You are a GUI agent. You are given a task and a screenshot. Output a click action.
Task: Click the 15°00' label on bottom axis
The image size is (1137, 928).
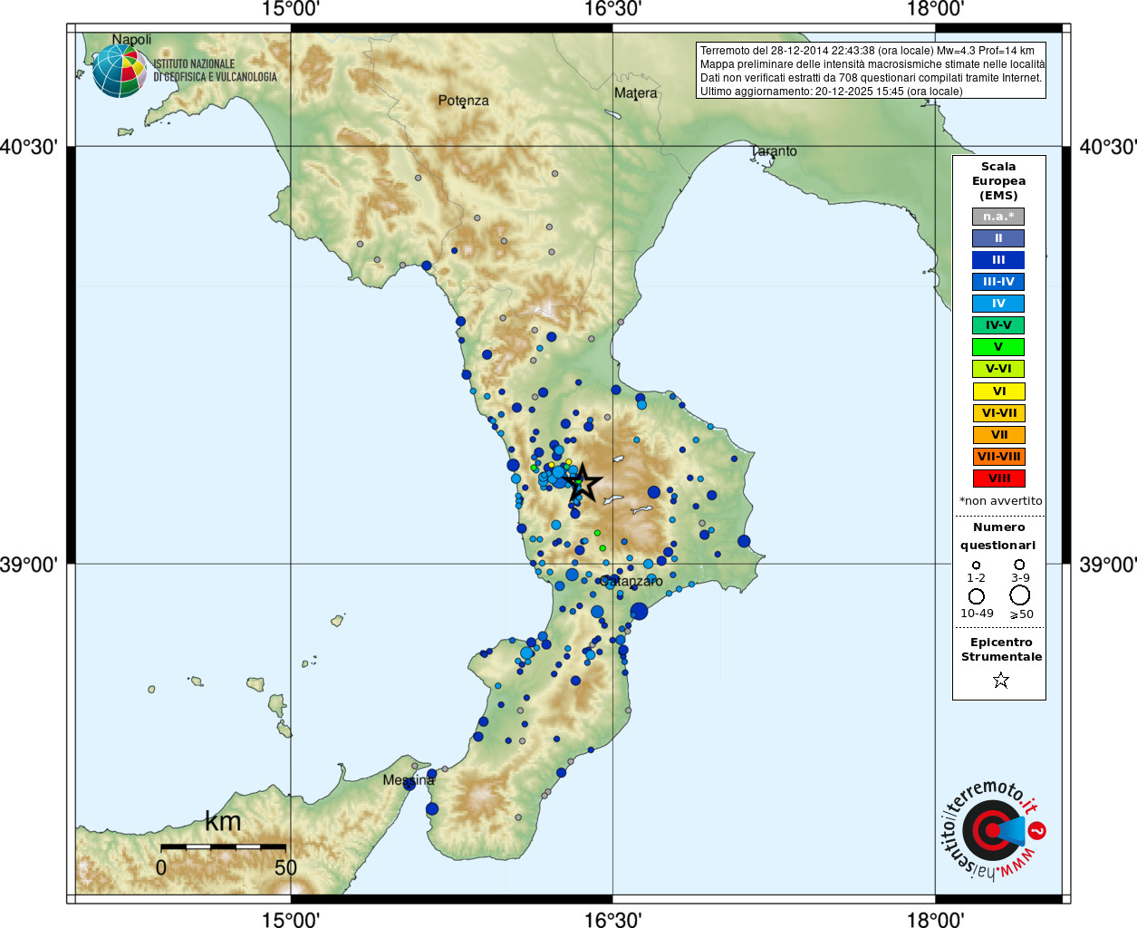[291, 920]
